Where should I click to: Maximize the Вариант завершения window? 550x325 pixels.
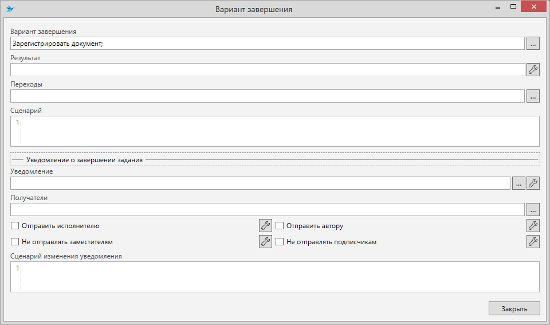tap(513, 7)
